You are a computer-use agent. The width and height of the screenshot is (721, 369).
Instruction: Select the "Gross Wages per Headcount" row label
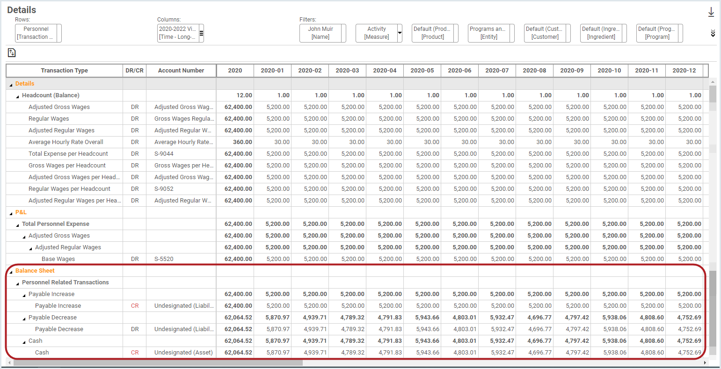(67, 166)
